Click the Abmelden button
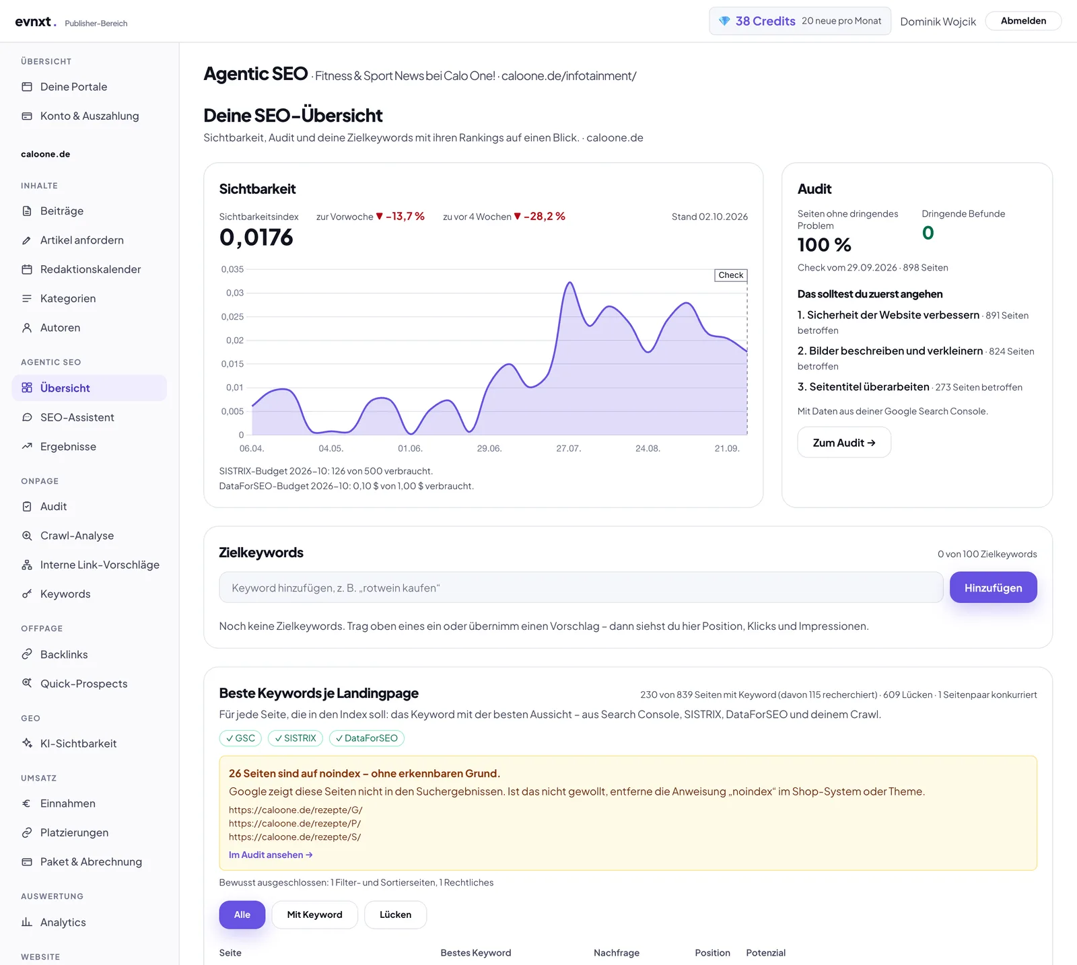The image size is (1077, 965). click(x=1023, y=21)
